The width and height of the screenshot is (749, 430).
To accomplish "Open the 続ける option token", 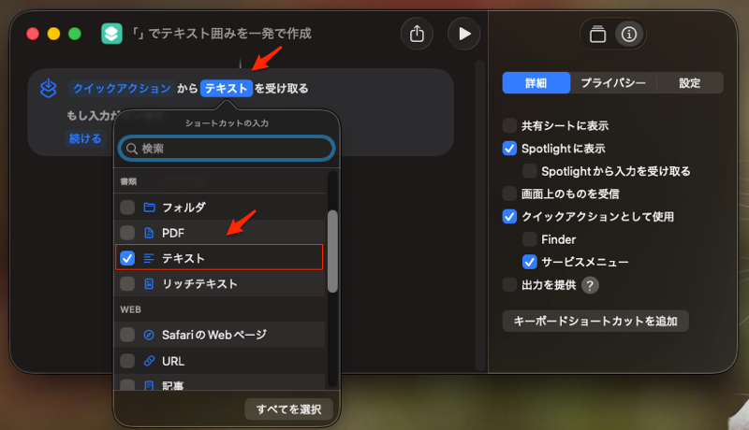I will point(85,138).
